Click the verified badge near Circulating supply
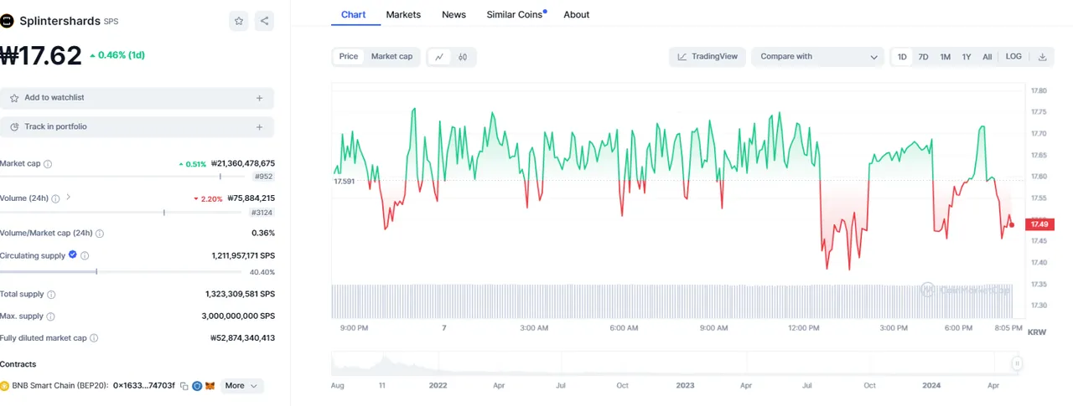Viewport: 1073px width, 406px height. [x=73, y=254]
